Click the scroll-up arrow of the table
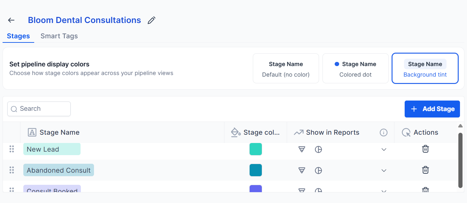Viewport: 467px width, 203px height. (460, 126)
